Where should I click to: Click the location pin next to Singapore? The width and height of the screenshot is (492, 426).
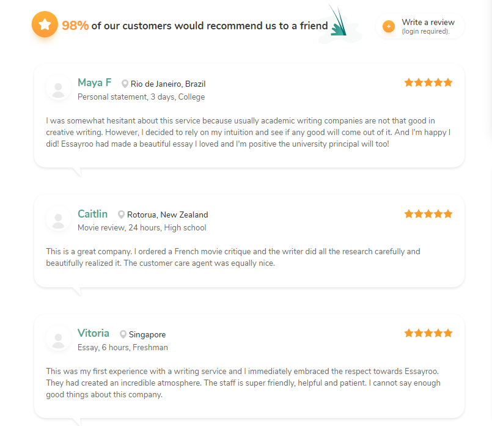pyautogui.click(x=123, y=334)
